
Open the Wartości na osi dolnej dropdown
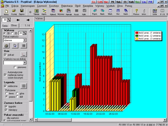[x=25, y=63]
